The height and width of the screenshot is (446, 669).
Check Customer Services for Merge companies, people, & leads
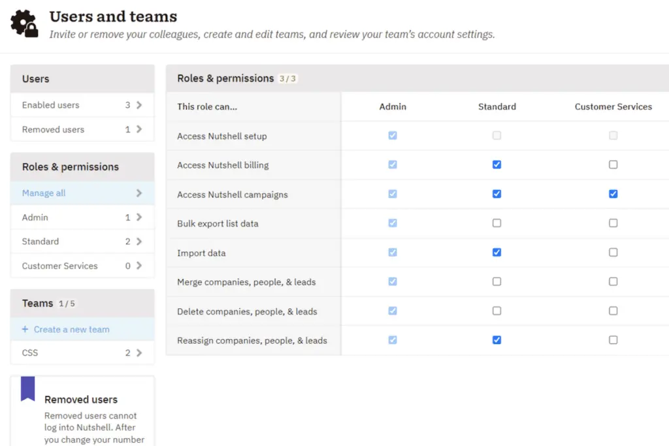(x=613, y=281)
